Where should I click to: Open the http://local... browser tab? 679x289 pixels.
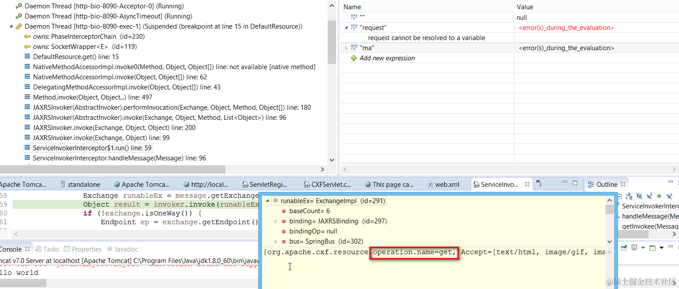point(206,185)
